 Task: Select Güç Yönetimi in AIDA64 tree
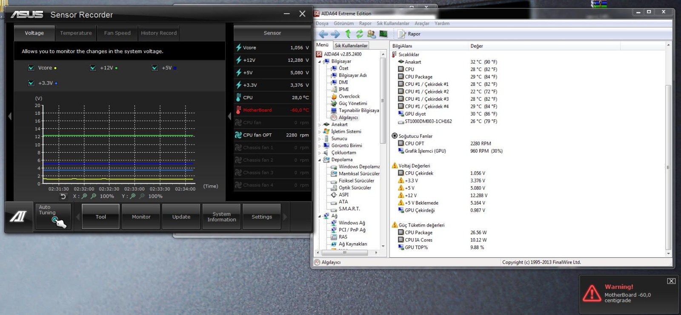pyautogui.click(x=353, y=103)
